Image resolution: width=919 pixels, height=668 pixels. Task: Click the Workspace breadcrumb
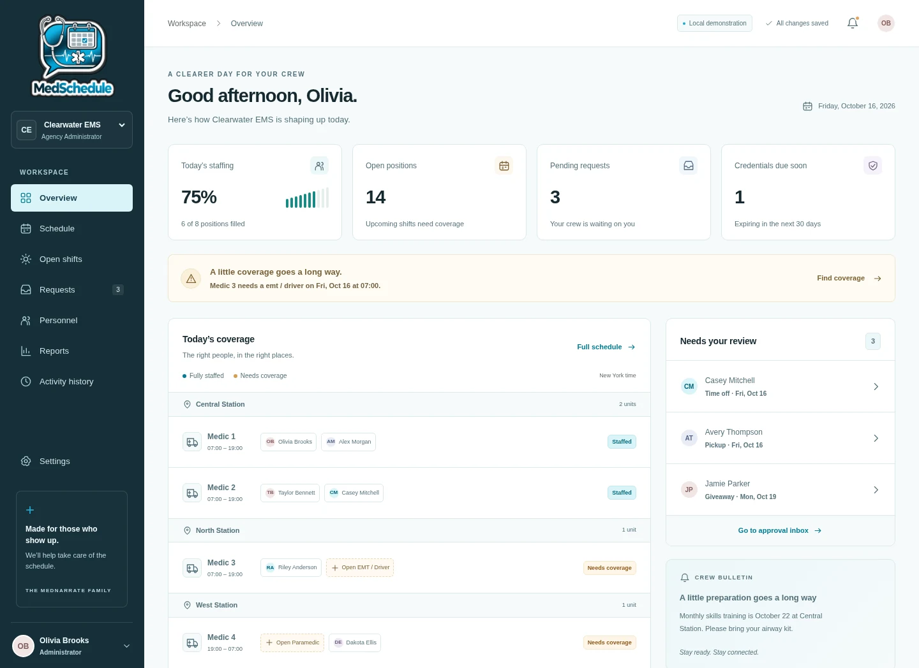point(187,24)
